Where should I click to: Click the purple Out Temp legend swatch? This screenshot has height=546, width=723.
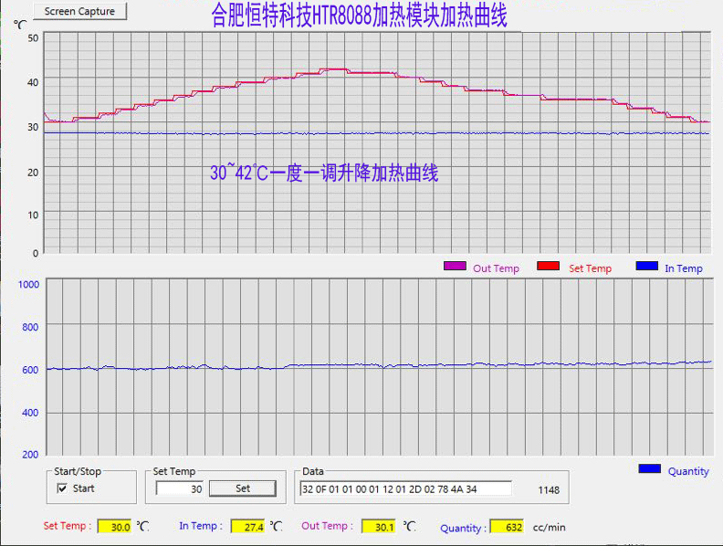click(x=455, y=266)
